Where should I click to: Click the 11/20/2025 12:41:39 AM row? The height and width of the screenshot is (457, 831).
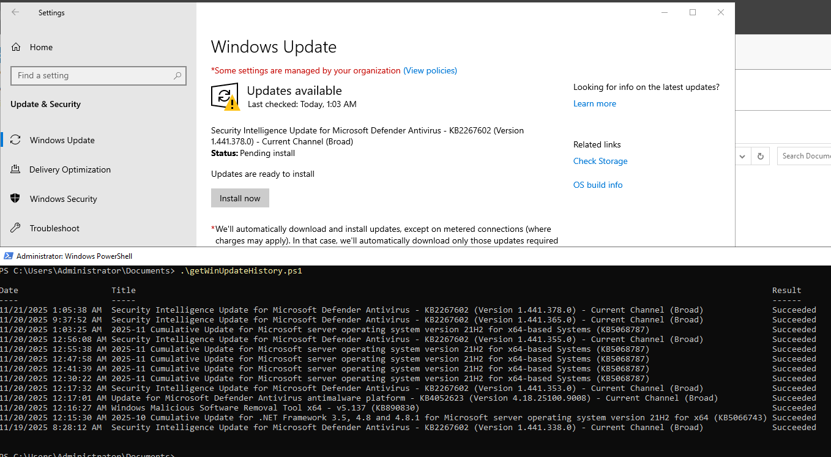click(x=408, y=368)
